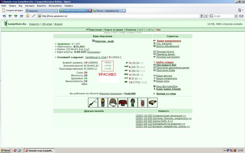Open the Ваше вооружение link
Viewport: 245px width, 153px height.
(169, 41)
